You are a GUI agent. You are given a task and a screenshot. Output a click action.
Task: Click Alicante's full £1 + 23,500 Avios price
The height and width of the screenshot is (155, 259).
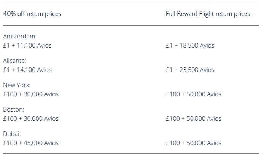190,70
